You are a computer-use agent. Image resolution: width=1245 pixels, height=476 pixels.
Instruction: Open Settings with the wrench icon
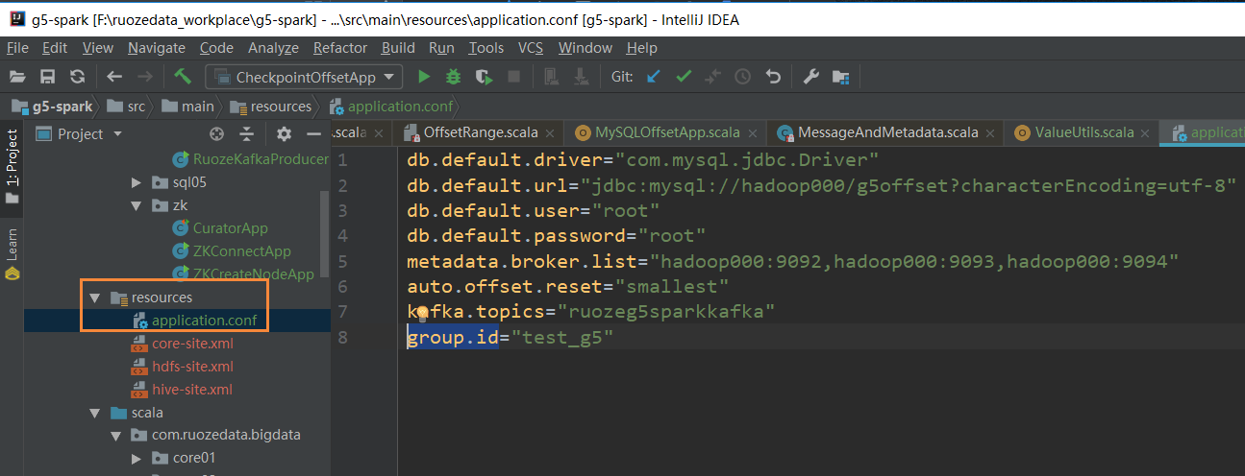(810, 77)
